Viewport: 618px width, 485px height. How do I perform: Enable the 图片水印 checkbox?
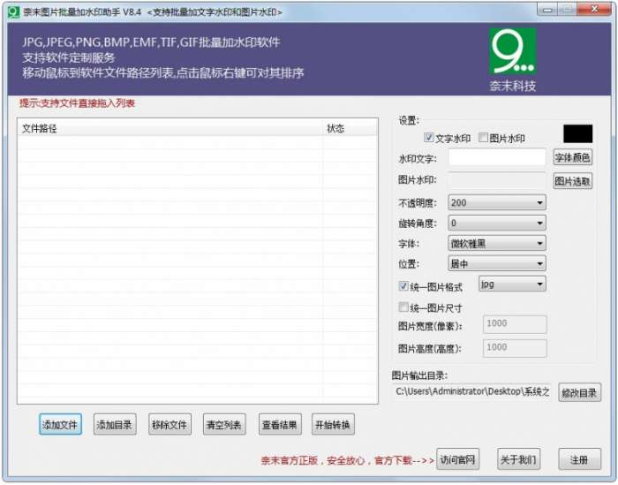(483, 138)
